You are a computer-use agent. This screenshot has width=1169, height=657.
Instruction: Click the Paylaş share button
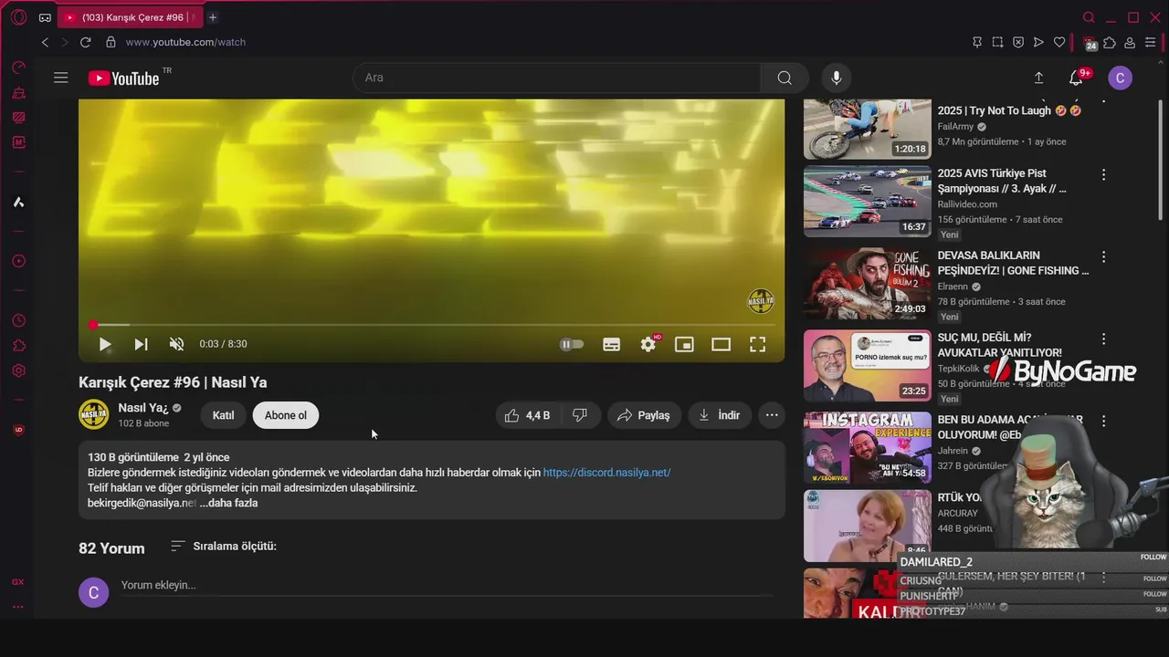point(644,415)
